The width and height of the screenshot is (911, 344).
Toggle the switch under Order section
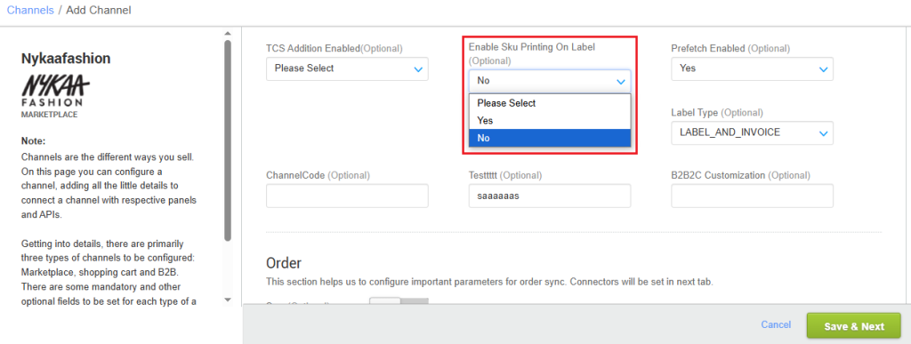tap(399, 301)
